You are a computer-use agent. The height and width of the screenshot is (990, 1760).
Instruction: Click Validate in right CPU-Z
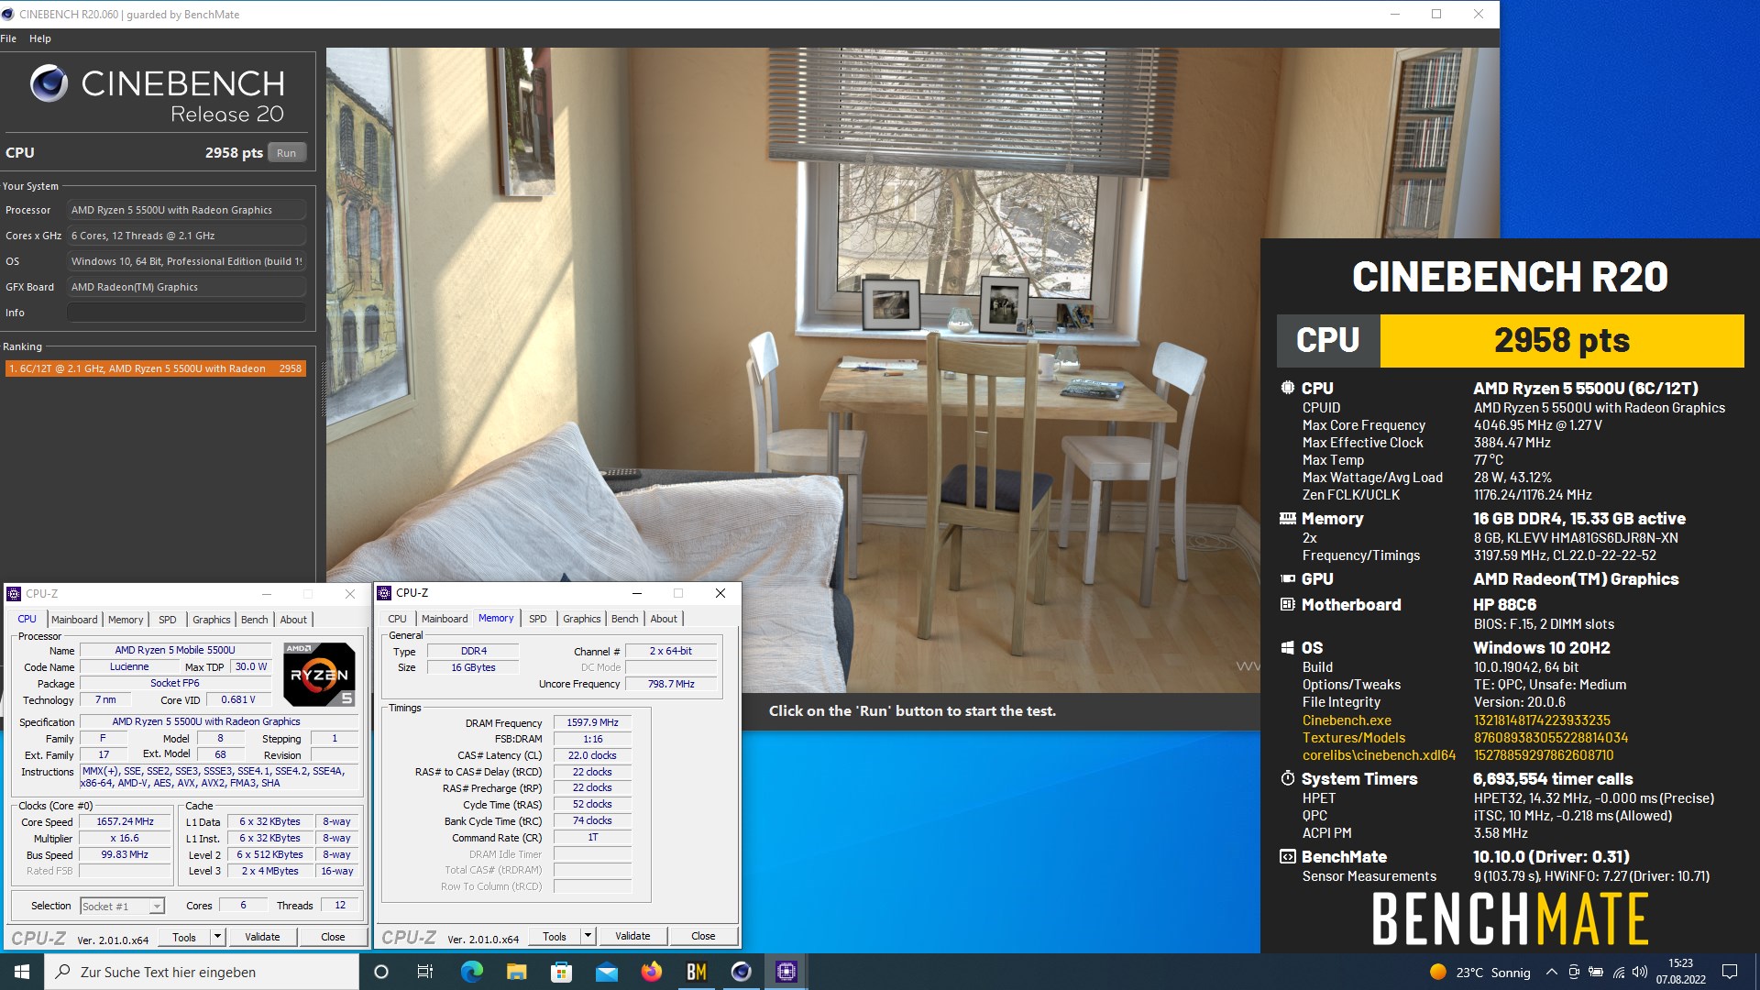click(x=632, y=936)
